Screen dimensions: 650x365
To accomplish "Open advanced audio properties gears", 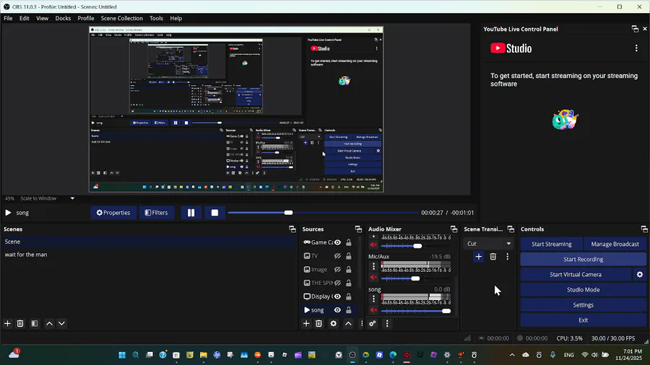I will pos(372,324).
